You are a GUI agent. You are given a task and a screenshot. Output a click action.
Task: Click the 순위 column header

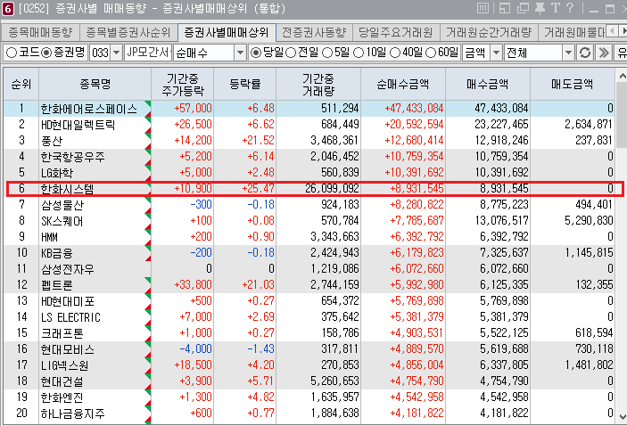coord(21,85)
